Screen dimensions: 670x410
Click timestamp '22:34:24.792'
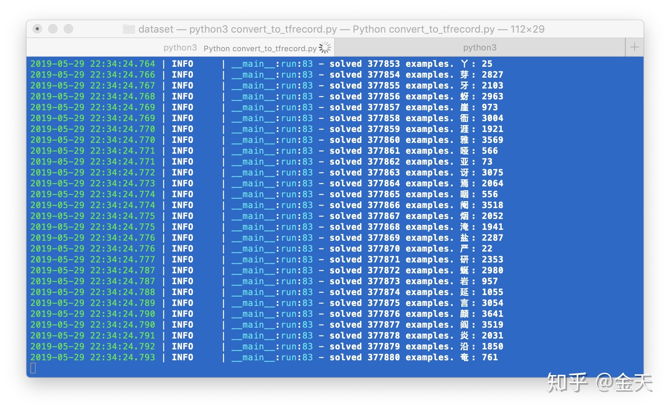click(122, 346)
